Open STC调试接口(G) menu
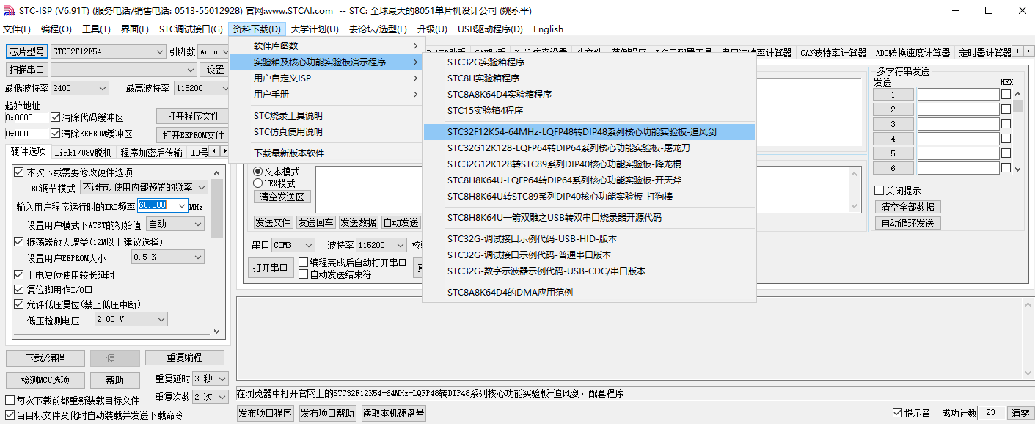1035x424 pixels. 191,29
